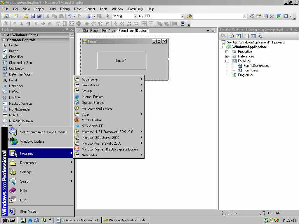Click Refresh icon in Solution Explorer
The width and height of the screenshot is (299, 224).
[x=238, y=36]
